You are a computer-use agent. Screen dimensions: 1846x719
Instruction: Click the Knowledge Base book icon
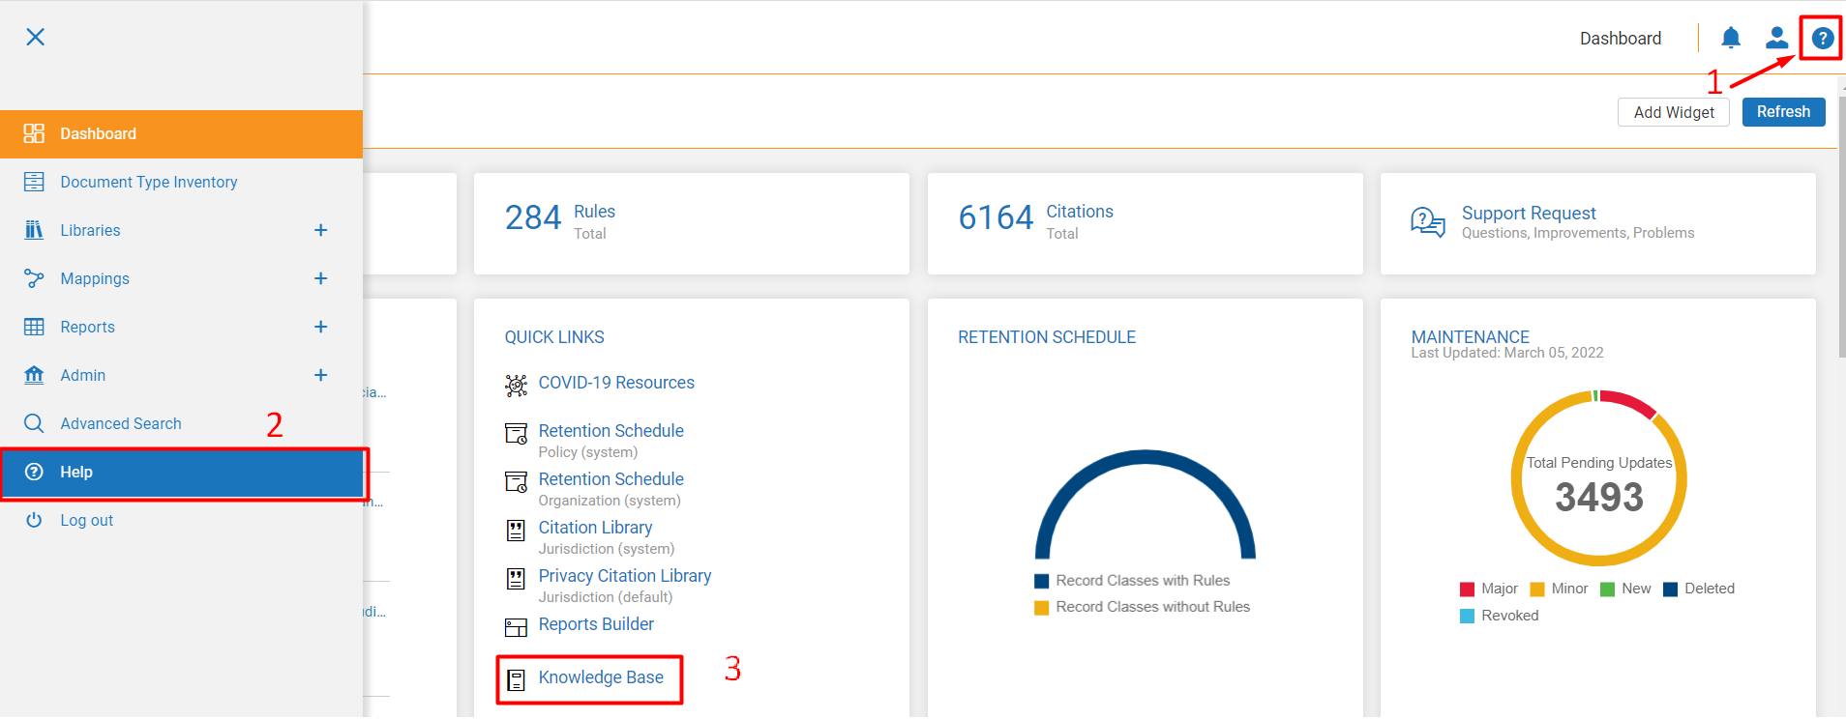point(517,679)
